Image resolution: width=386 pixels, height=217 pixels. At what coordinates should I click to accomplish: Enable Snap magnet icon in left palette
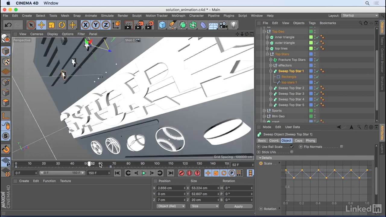[x=6, y=149]
